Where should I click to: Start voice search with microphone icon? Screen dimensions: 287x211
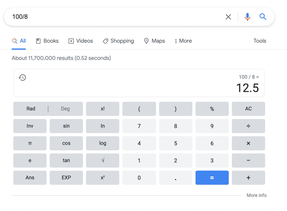pyautogui.click(x=247, y=17)
